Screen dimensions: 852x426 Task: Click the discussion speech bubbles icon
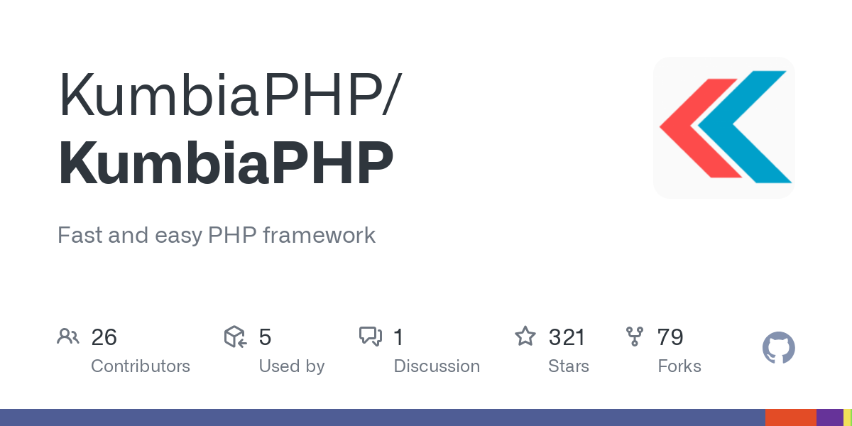(371, 337)
